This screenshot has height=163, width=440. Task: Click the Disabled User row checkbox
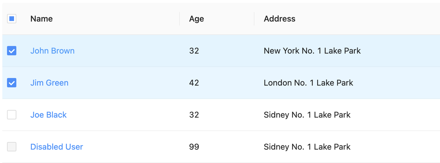(x=12, y=147)
